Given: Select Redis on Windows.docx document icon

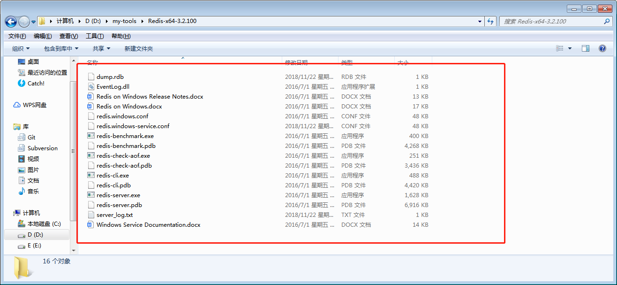Looking at the screenshot, I should click(91, 107).
